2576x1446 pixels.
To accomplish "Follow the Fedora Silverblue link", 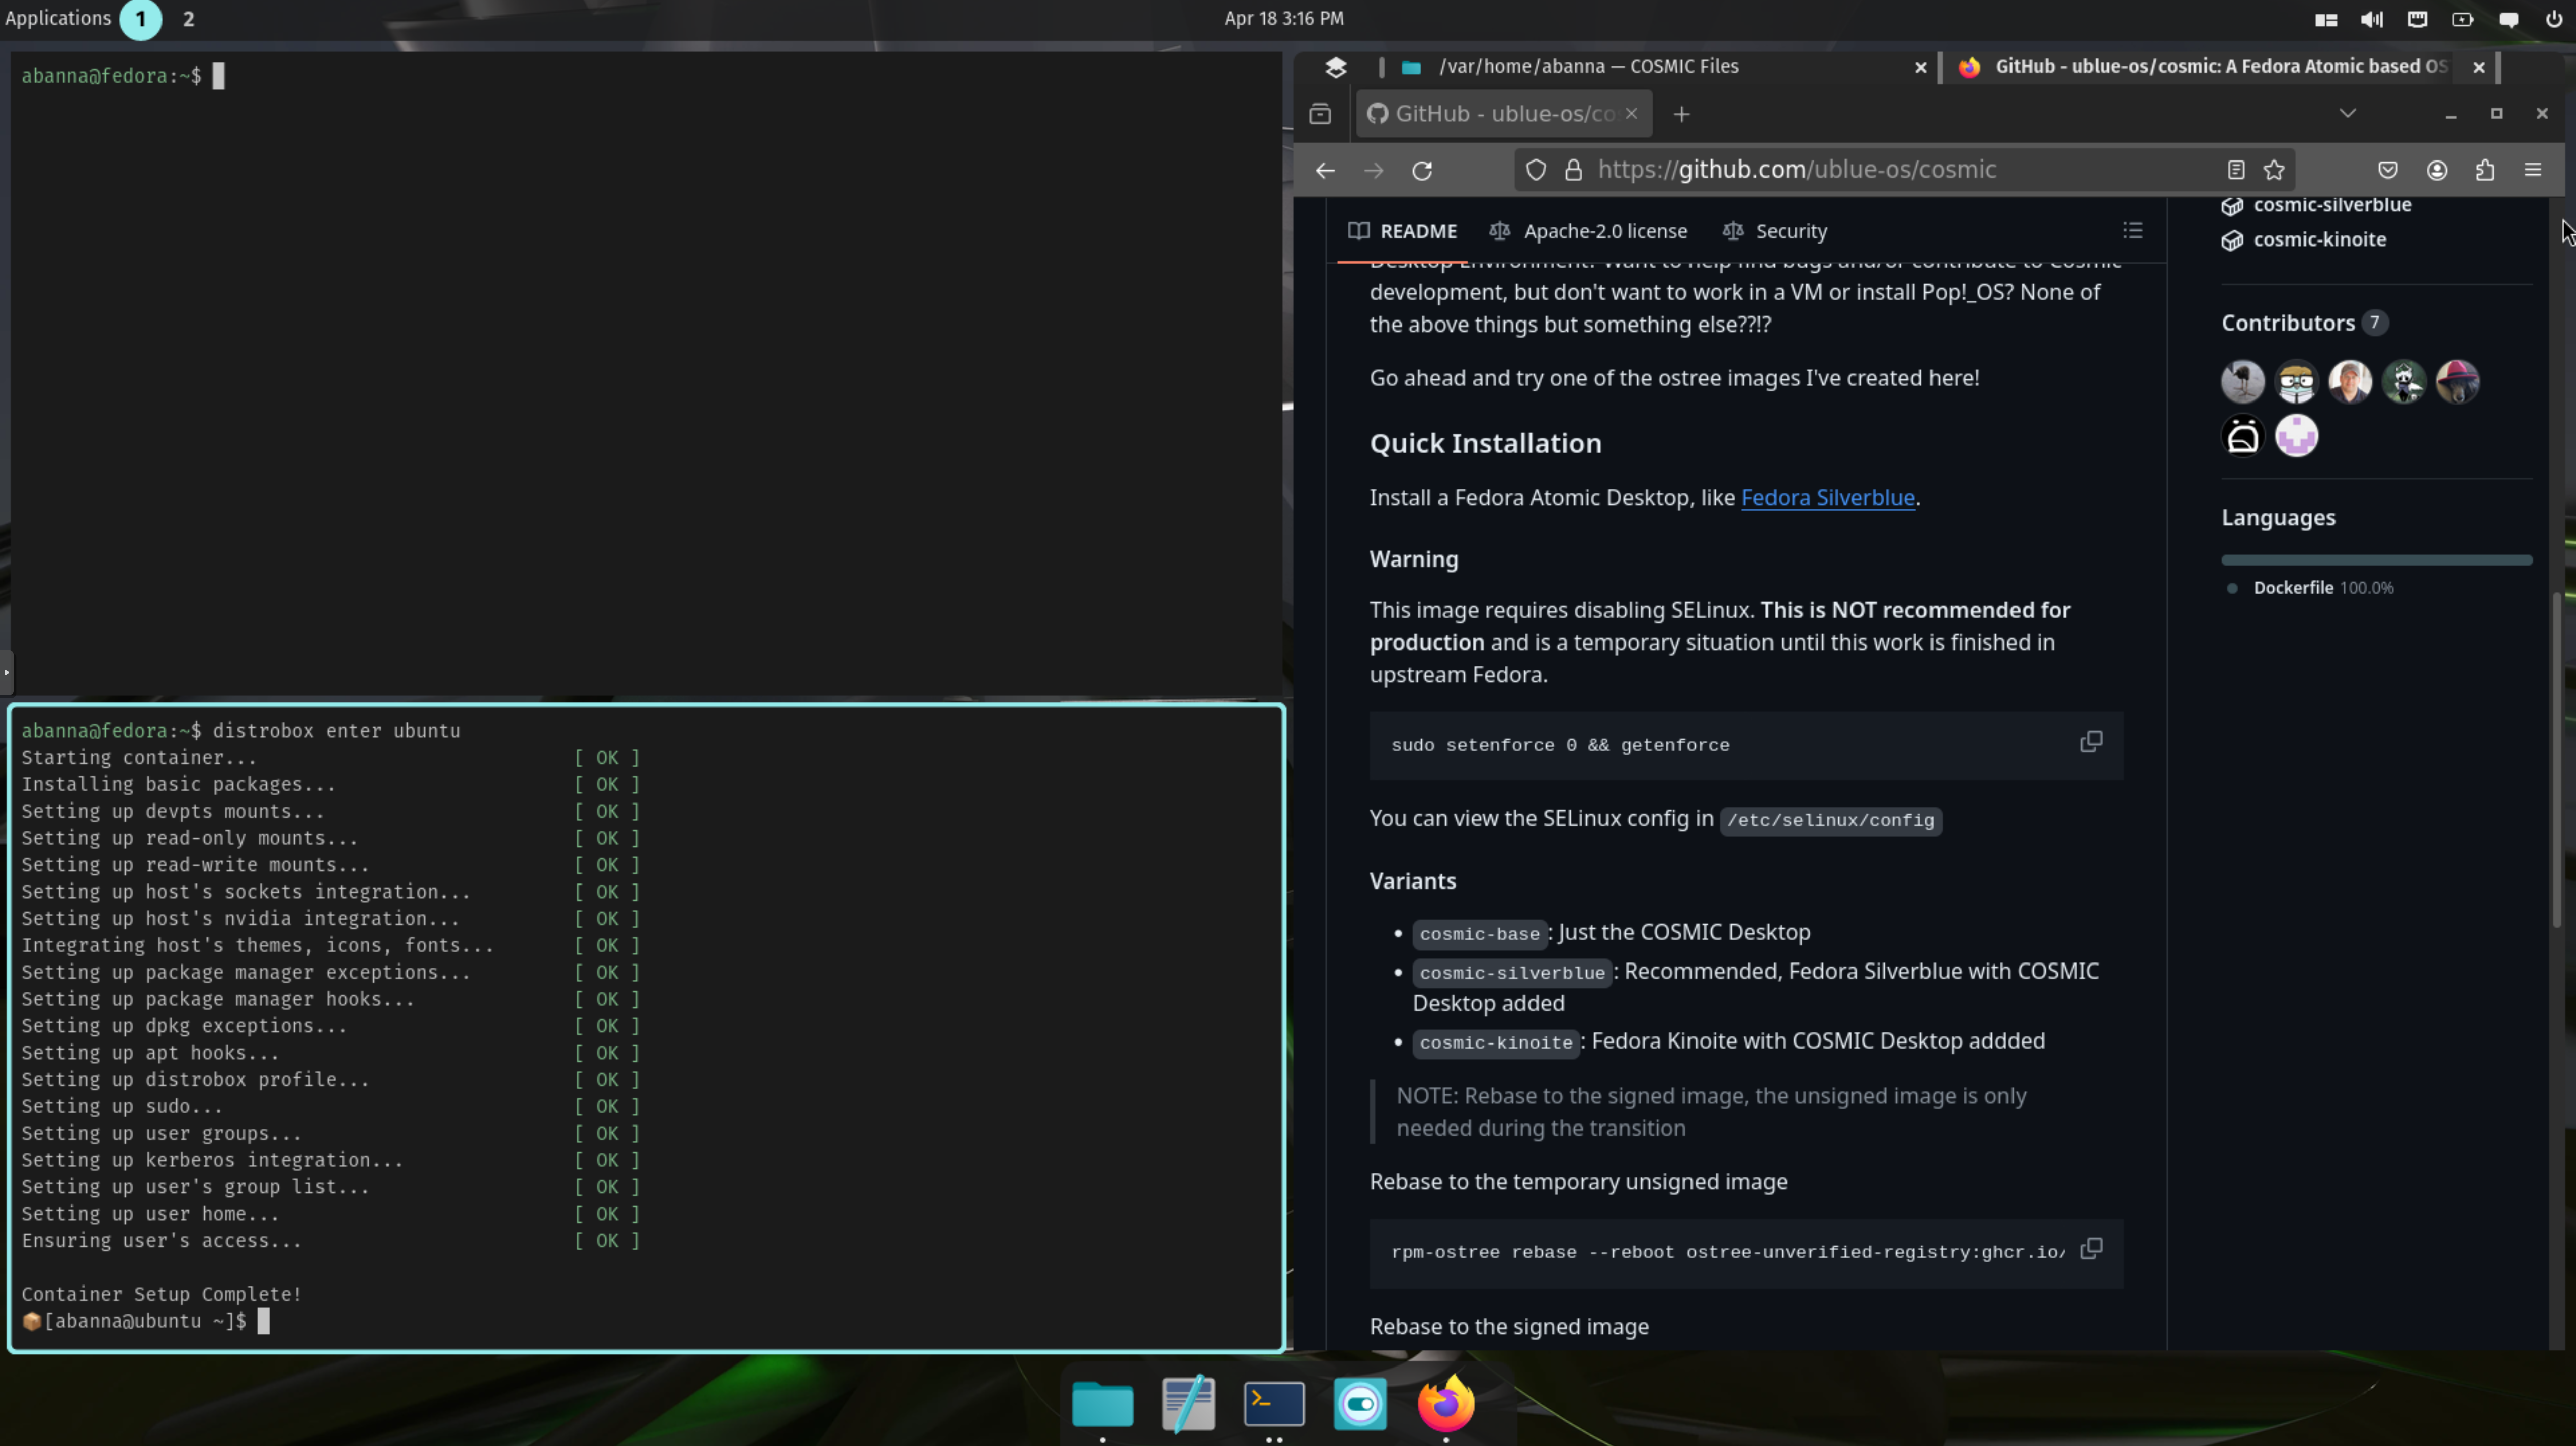I will tap(1827, 497).
